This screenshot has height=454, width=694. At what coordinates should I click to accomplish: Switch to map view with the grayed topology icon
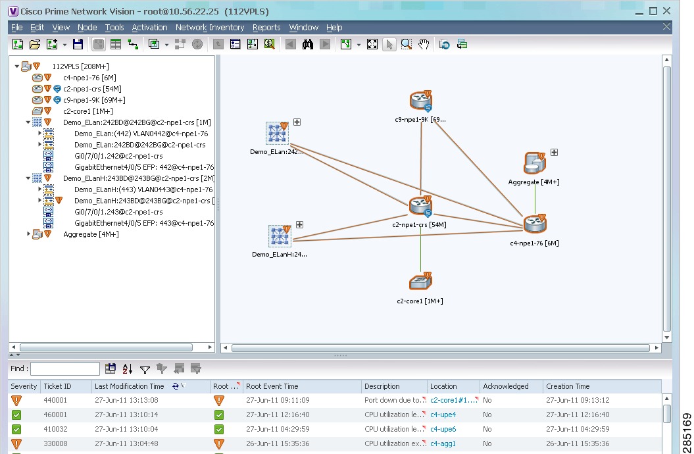98,44
